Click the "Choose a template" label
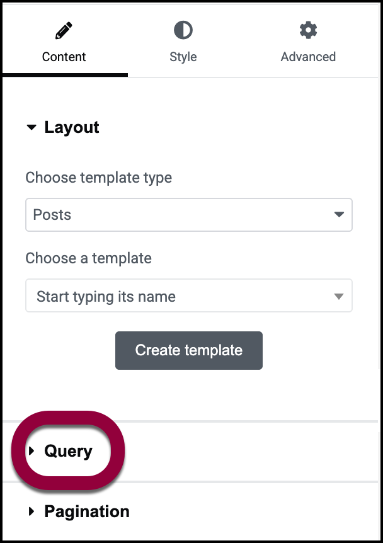Viewport: 383px width, 543px height. 89,258
